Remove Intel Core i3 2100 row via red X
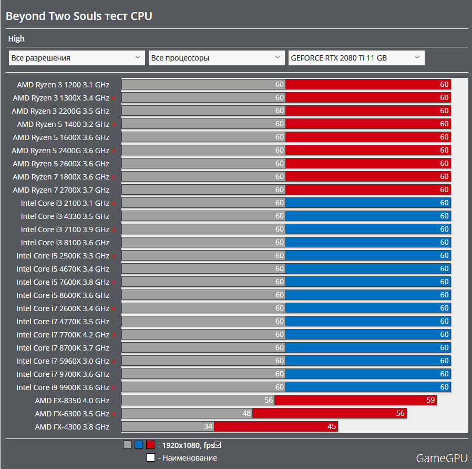Screen dimensions: 472x469 114,204
